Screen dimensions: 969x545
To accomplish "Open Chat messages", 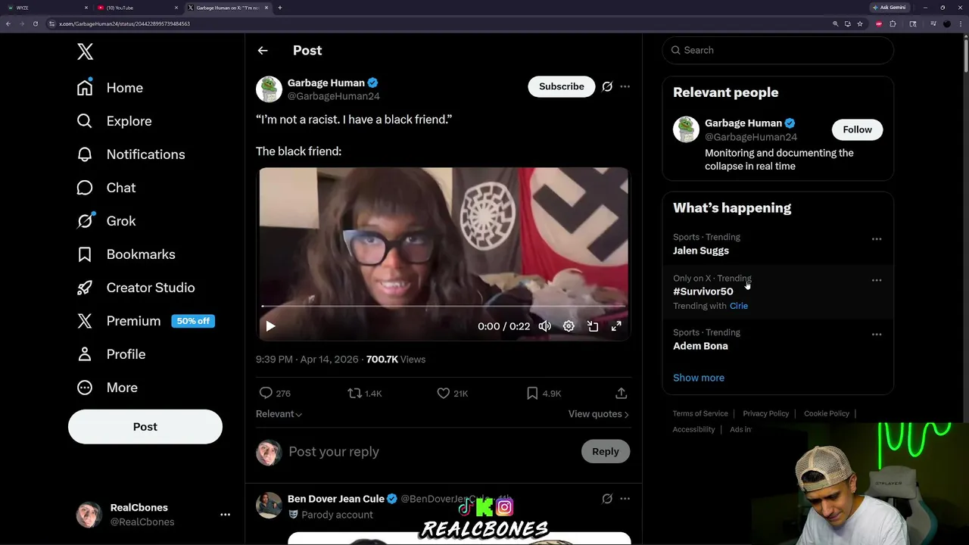I will [107, 188].
